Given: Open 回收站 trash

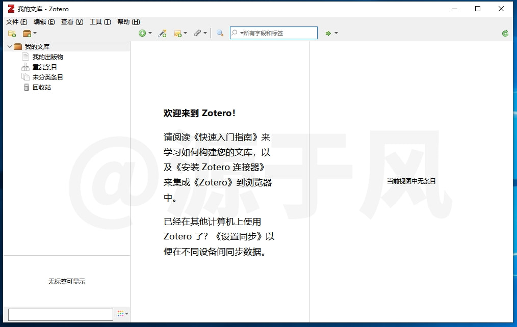Looking at the screenshot, I should click(41, 88).
